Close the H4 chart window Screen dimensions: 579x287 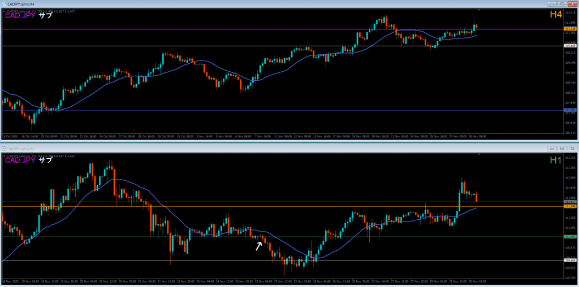point(572,3)
